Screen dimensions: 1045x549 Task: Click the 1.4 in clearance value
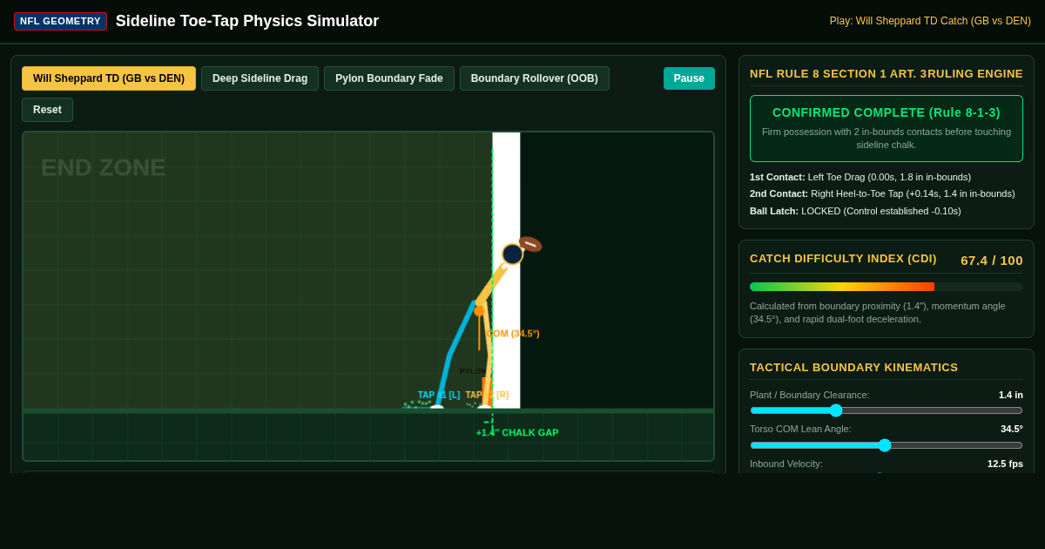pos(1011,395)
